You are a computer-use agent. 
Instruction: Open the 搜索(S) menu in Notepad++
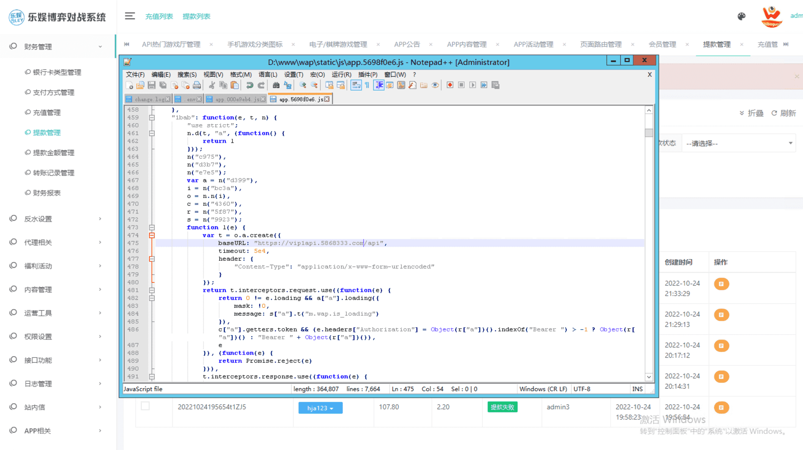pyautogui.click(x=187, y=75)
